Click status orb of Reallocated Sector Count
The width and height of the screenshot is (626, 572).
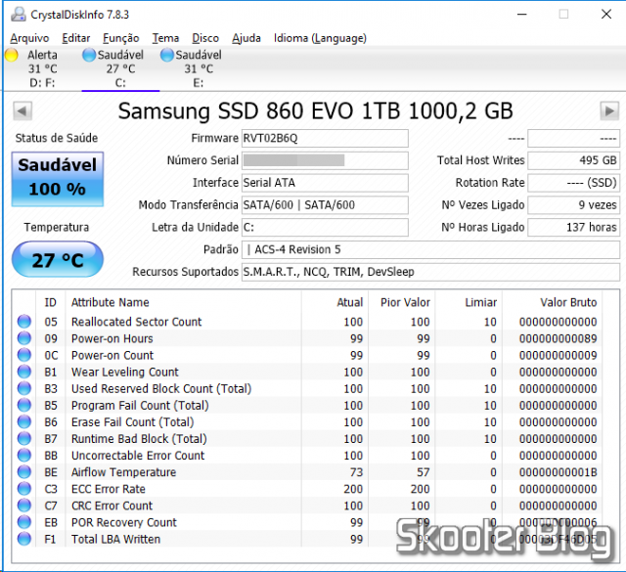24,322
